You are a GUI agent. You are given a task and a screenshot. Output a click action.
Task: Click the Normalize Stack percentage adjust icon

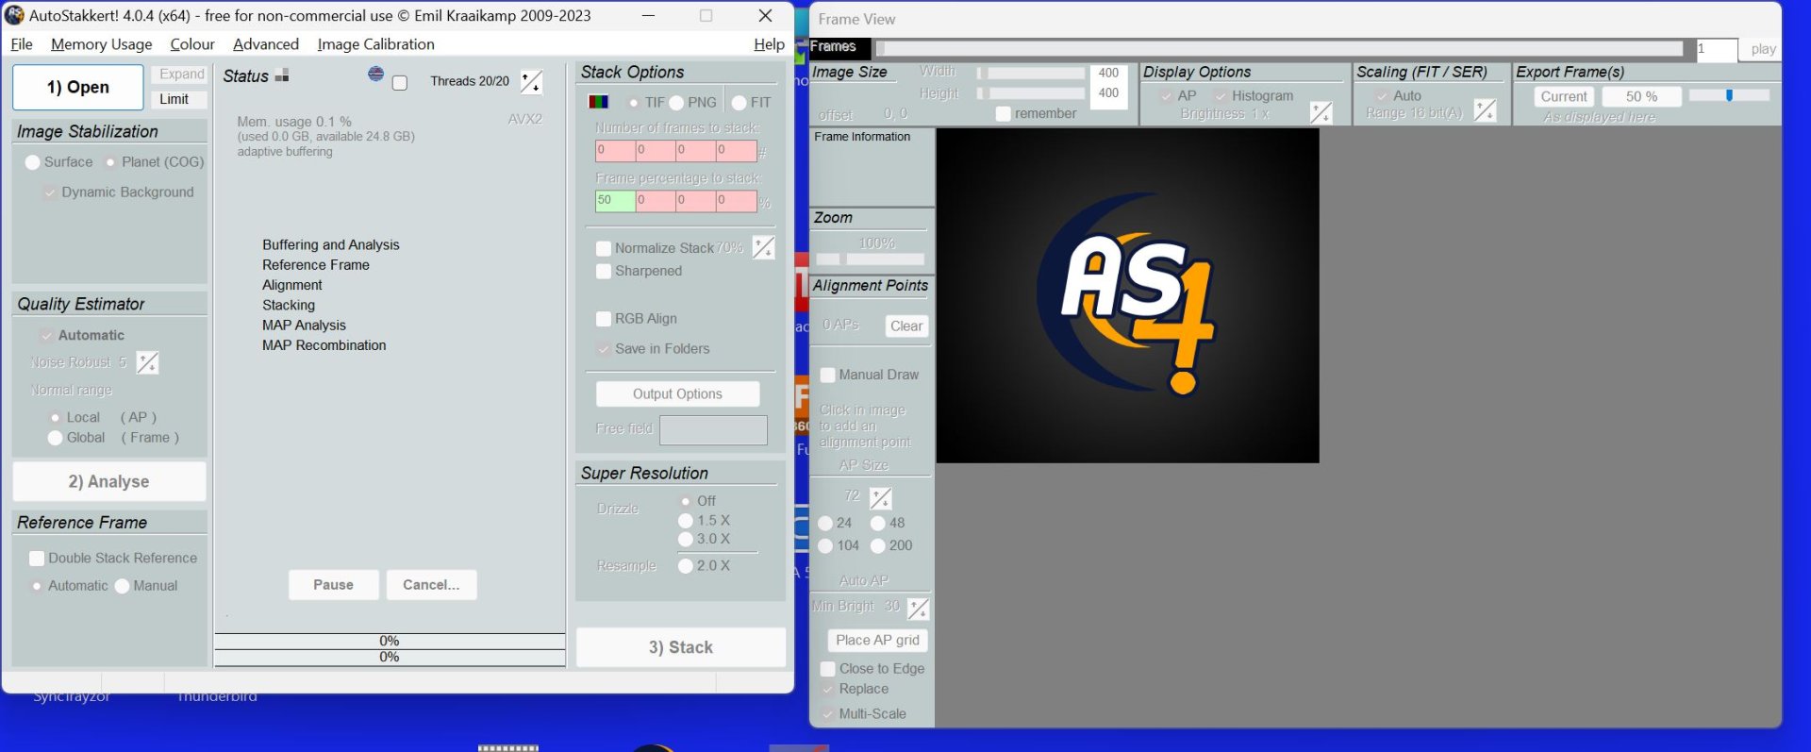[763, 248]
